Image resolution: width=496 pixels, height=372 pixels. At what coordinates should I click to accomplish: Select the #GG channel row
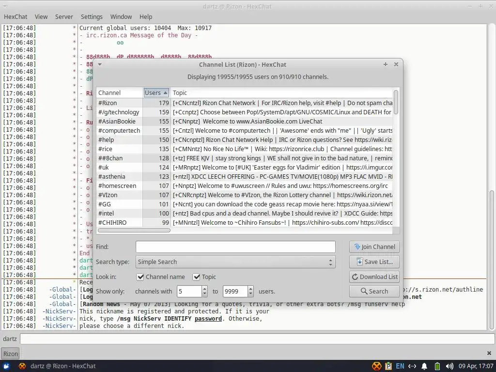click(245, 204)
